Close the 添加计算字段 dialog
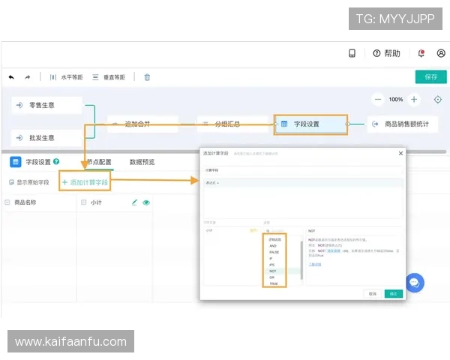 coord(400,153)
